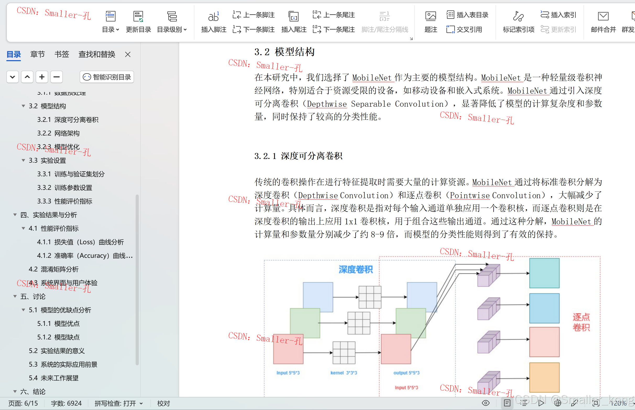Run 智能识别目录 smart TOC recognition
635x410 pixels.
(x=106, y=77)
